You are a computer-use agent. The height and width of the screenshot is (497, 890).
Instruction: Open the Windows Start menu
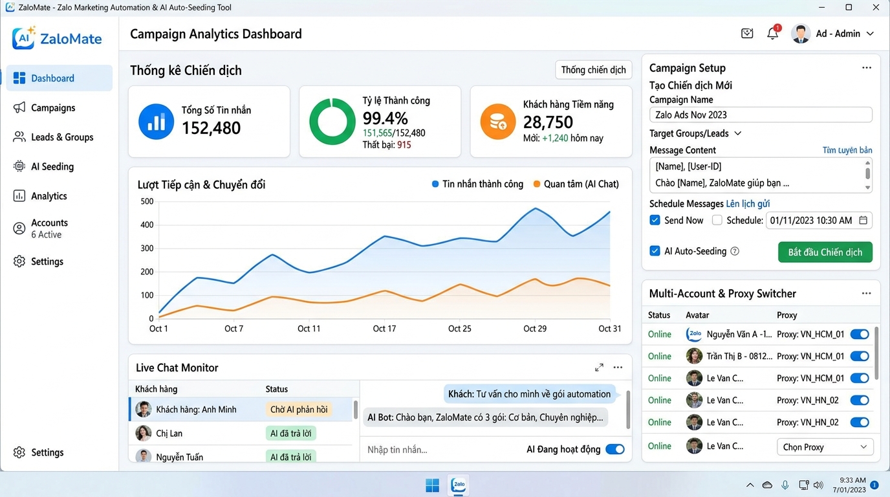pyautogui.click(x=432, y=485)
